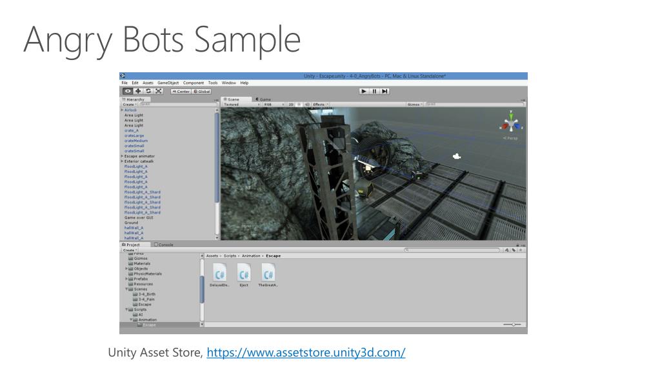Click the Scene view search field
This screenshot has width=660, height=371.
pyautogui.click(x=475, y=105)
